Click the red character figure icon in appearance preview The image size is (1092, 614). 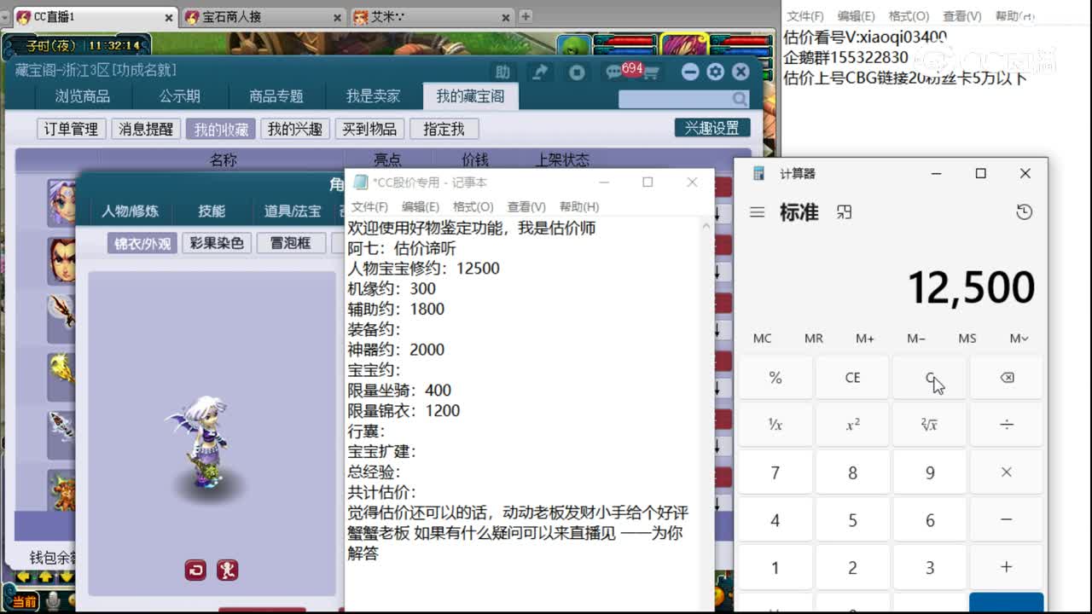[227, 570]
